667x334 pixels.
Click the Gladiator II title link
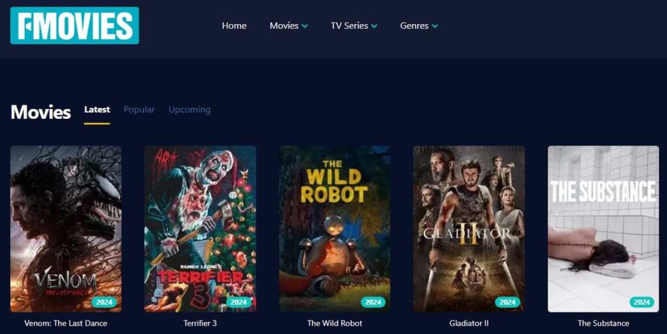click(x=469, y=324)
